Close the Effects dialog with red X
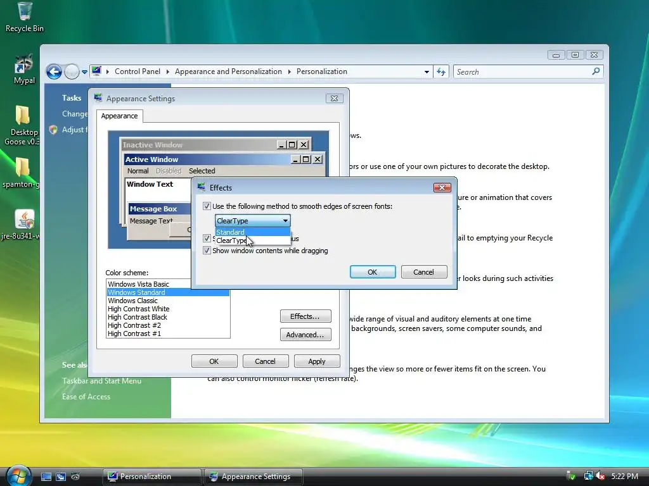649x486 pixels. click(x=442, y=187)
